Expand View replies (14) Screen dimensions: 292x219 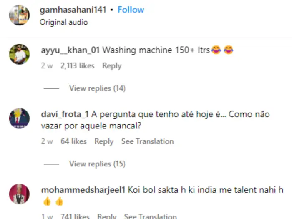(97, 88)
